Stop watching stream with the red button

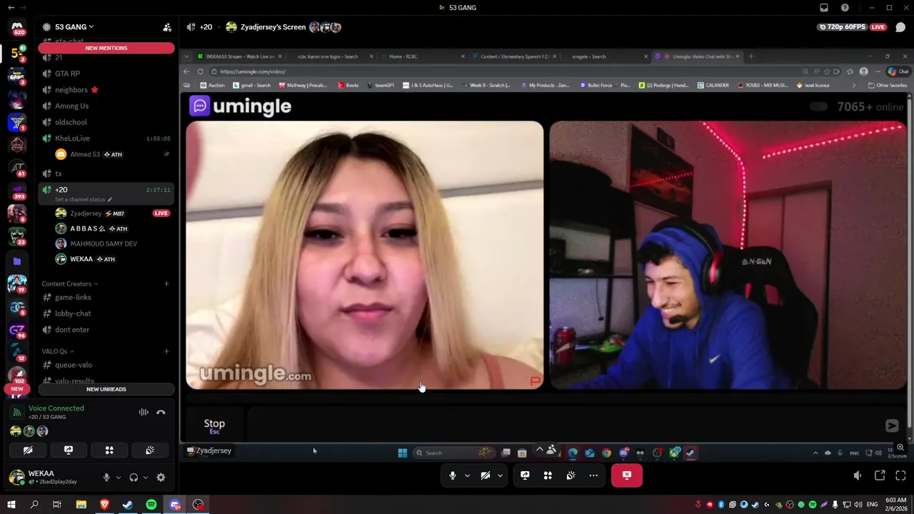click(x=627, y=475)
